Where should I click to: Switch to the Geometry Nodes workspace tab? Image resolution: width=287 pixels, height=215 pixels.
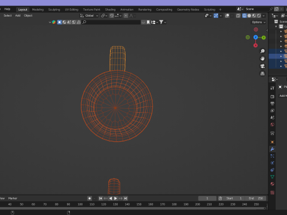188,10
